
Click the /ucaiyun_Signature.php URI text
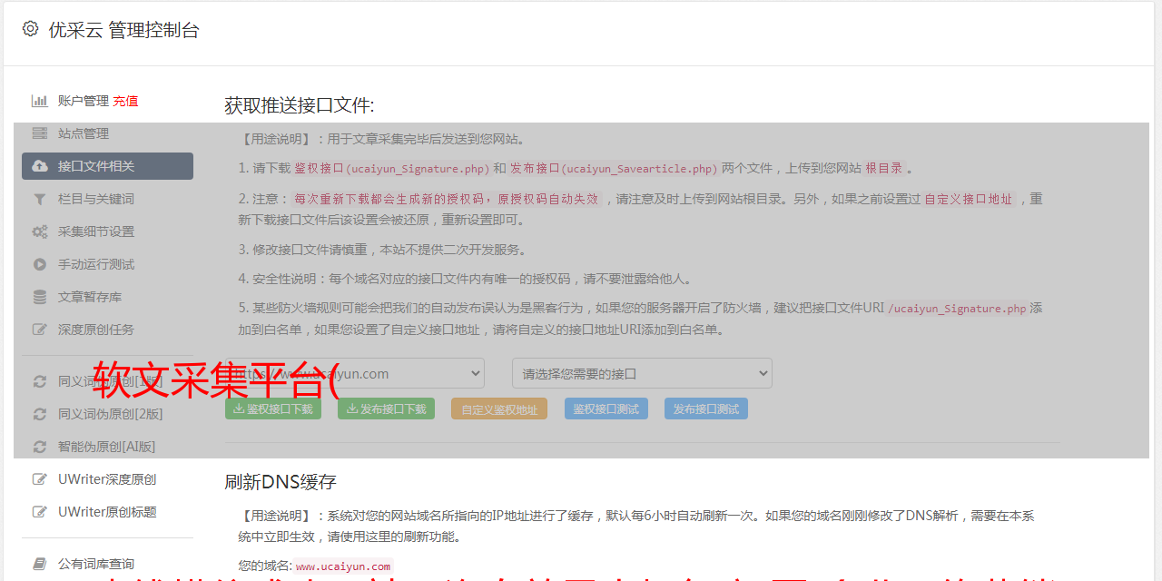pyautogui.click(x=958, y=309)
